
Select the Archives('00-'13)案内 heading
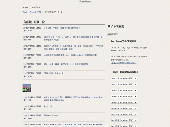coord(123,41)
